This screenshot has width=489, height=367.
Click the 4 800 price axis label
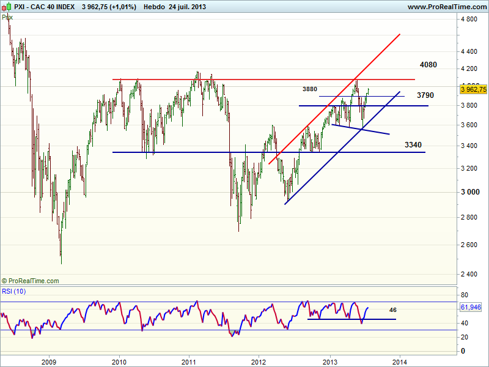468,20
